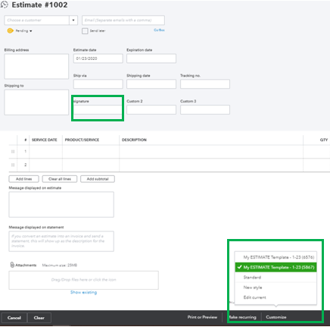Click the Billing address text box
Screen dimensions: 330x327
[36, 66]
